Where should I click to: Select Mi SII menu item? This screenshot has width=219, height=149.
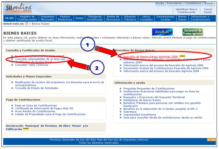10,18
